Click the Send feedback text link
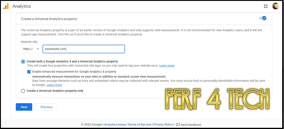Screen dimensions: 284x129 click(x=191, y=125)
